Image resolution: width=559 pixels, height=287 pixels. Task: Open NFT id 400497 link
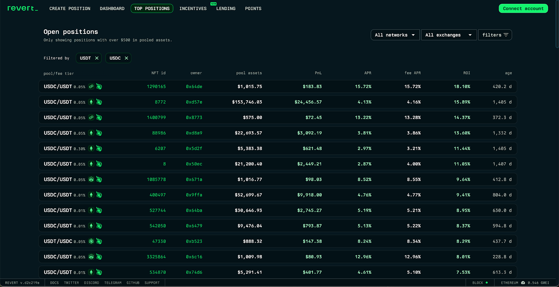158,195
